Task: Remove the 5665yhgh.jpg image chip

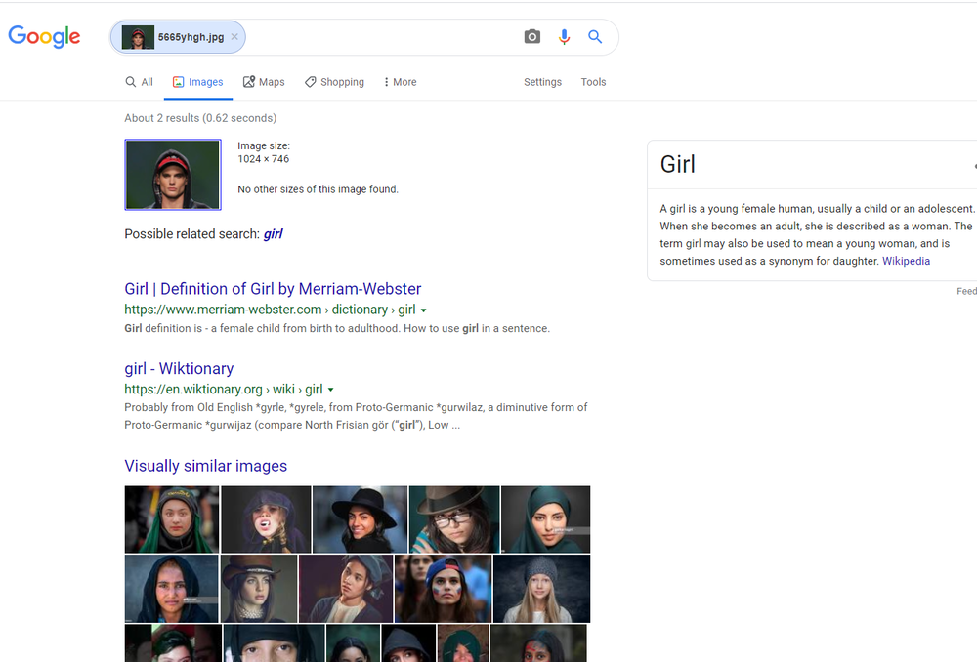Action: [234, 37]
